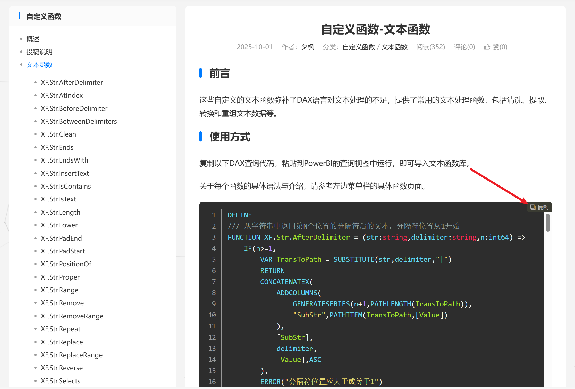
Task: Select XF.Str.Proper in the sidebar
Action: tap(60, 277)
